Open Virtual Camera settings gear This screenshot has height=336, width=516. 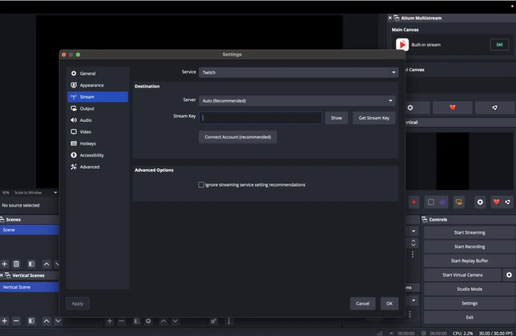509,275
